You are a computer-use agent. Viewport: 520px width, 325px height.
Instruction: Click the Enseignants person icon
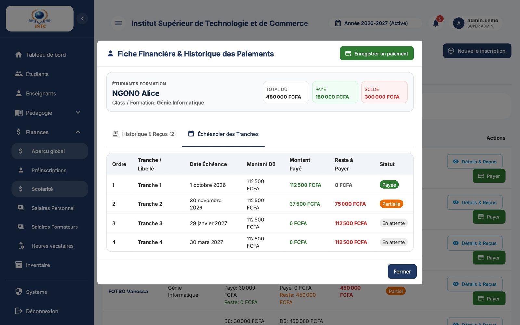(x=19, y=93)
